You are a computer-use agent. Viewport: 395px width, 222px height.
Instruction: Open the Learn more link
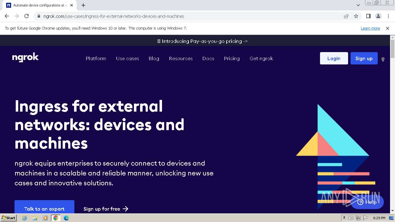tap(370, 28)
